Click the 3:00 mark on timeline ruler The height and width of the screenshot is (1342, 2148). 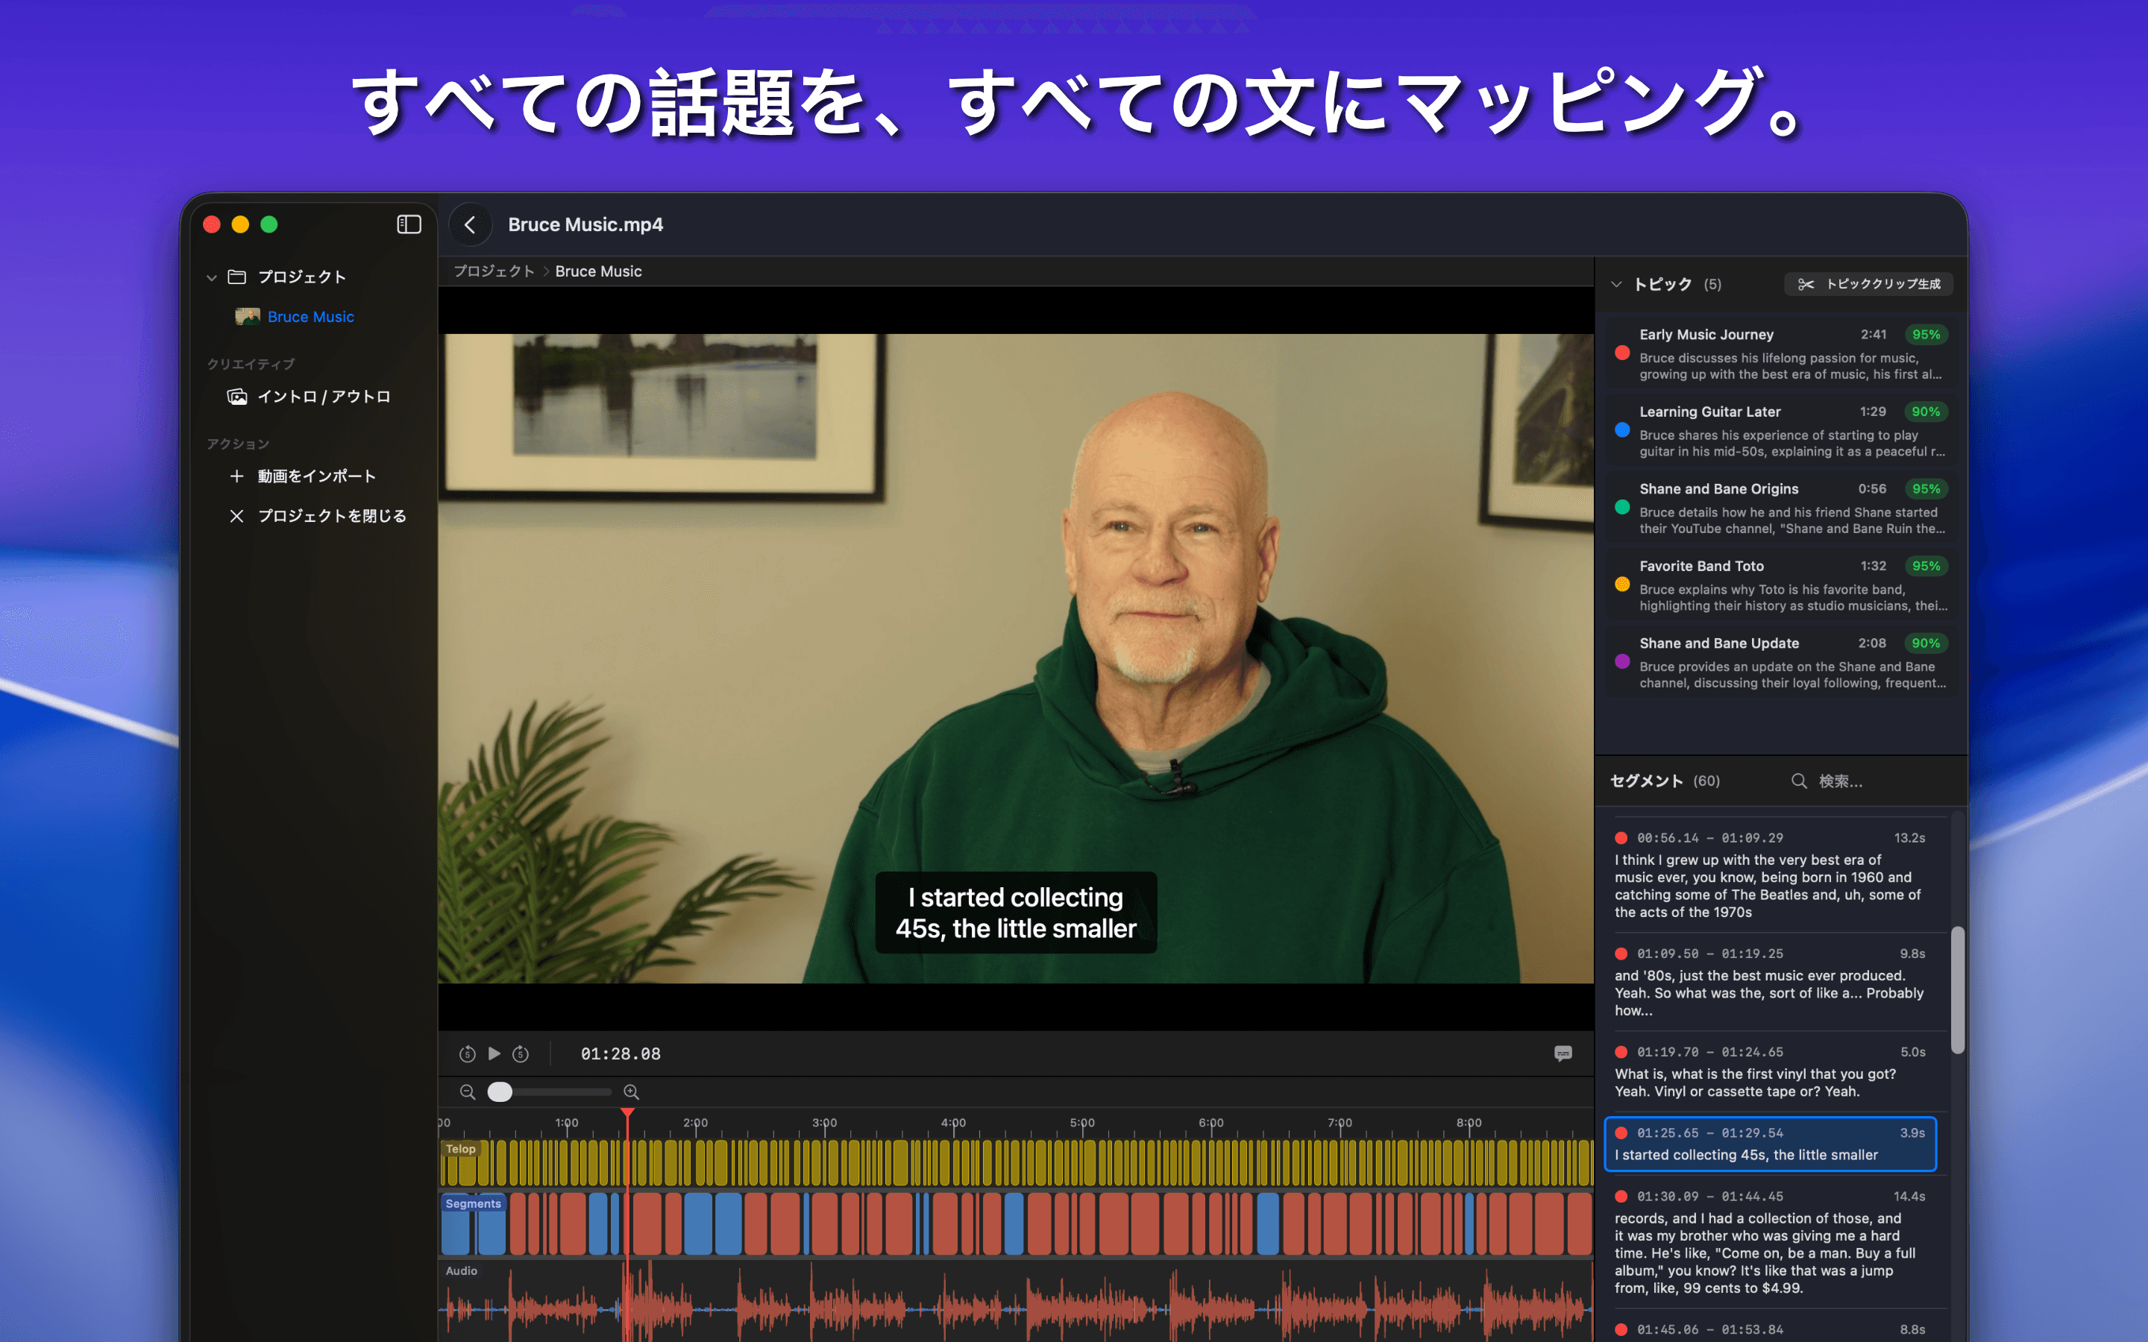825,1124
